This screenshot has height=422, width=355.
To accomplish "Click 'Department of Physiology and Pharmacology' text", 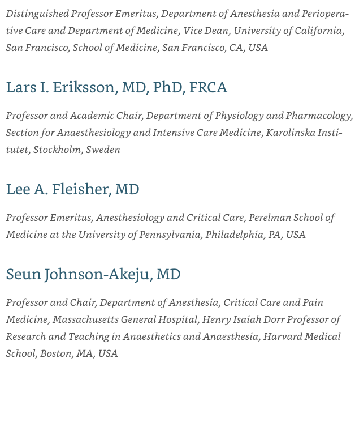I will [249, 116].
